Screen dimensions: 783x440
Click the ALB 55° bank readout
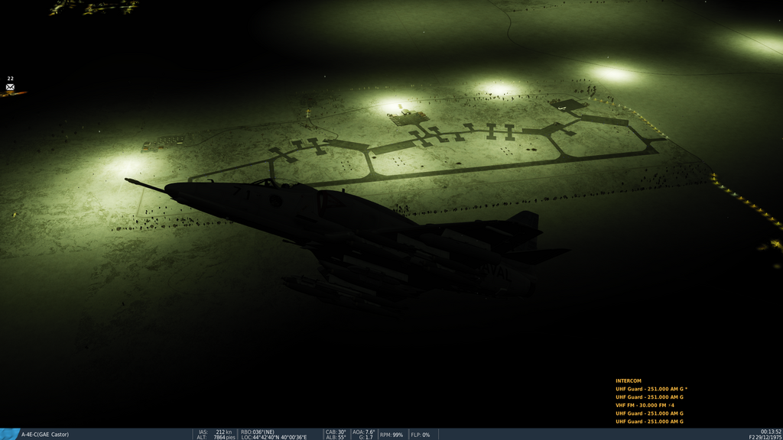click(x=336, y=438)
